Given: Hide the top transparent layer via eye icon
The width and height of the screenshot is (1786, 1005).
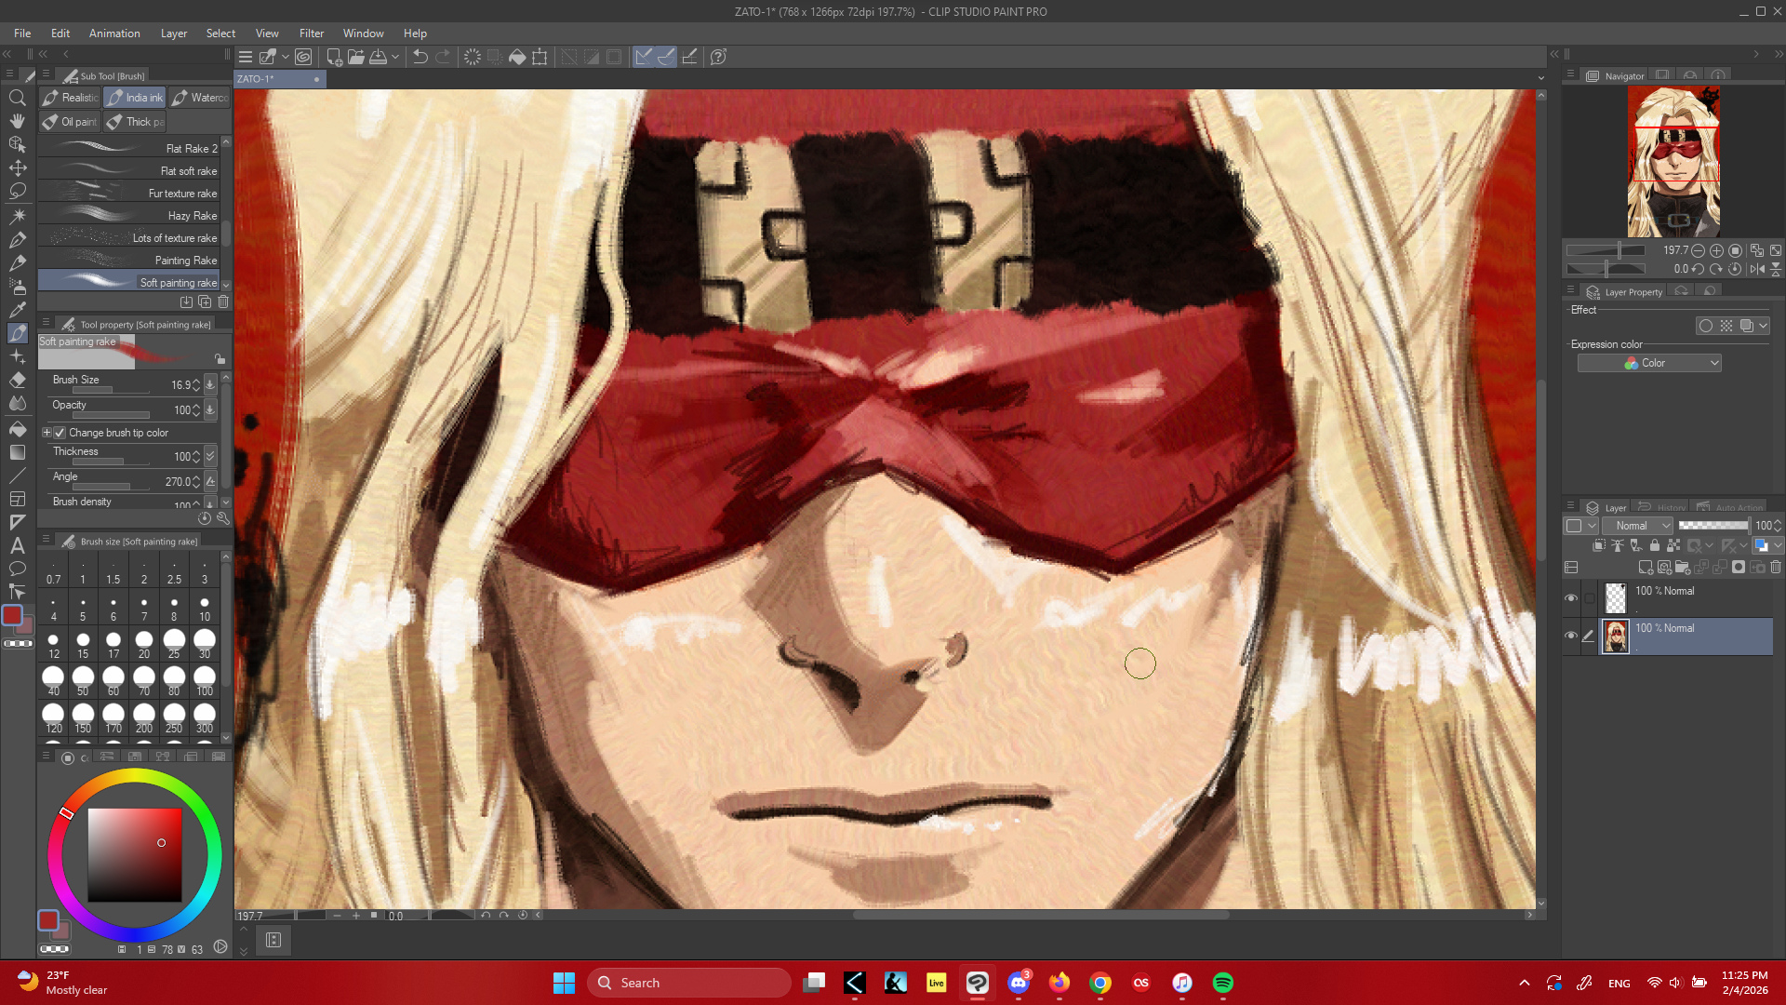Looking at the screenshot, I should 1571,598.
